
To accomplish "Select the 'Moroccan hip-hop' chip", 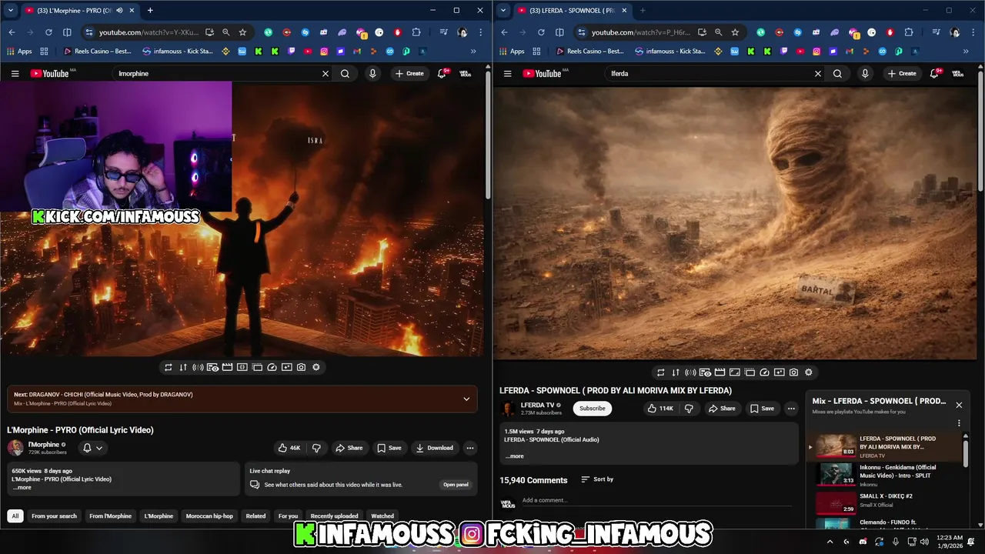I will [209, 516].
